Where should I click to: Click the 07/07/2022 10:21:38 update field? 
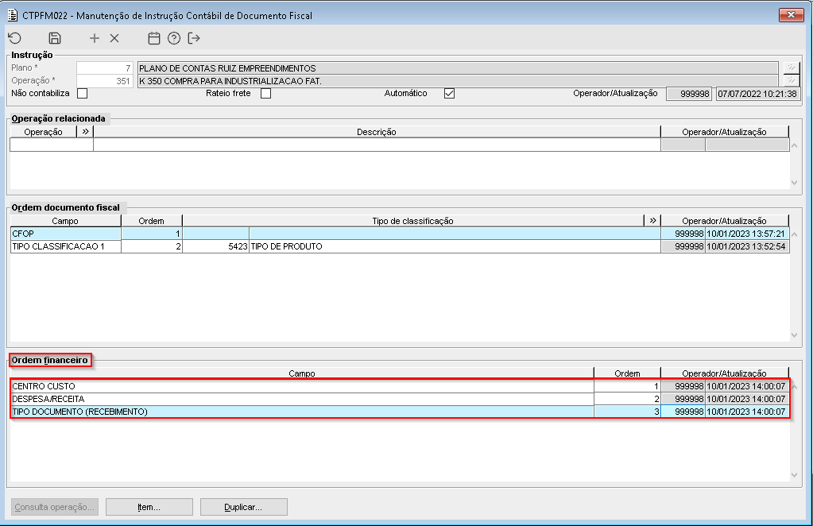click(757, 94)
